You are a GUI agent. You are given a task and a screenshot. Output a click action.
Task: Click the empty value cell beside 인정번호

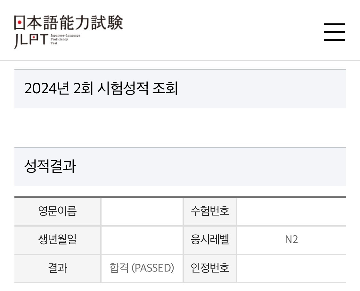pos(291,268)
